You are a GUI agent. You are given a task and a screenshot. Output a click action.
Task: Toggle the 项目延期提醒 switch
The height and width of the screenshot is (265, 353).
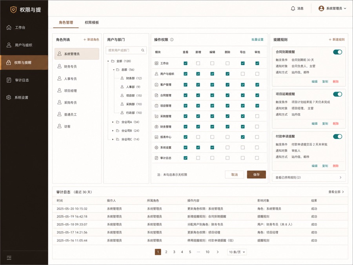[337, 94]
